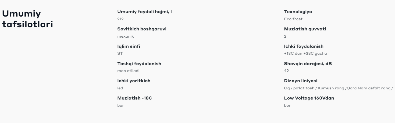Screen dimensions: 395x123
Task: Select the "ST" climate class value
Action: [x=120, y=54]
